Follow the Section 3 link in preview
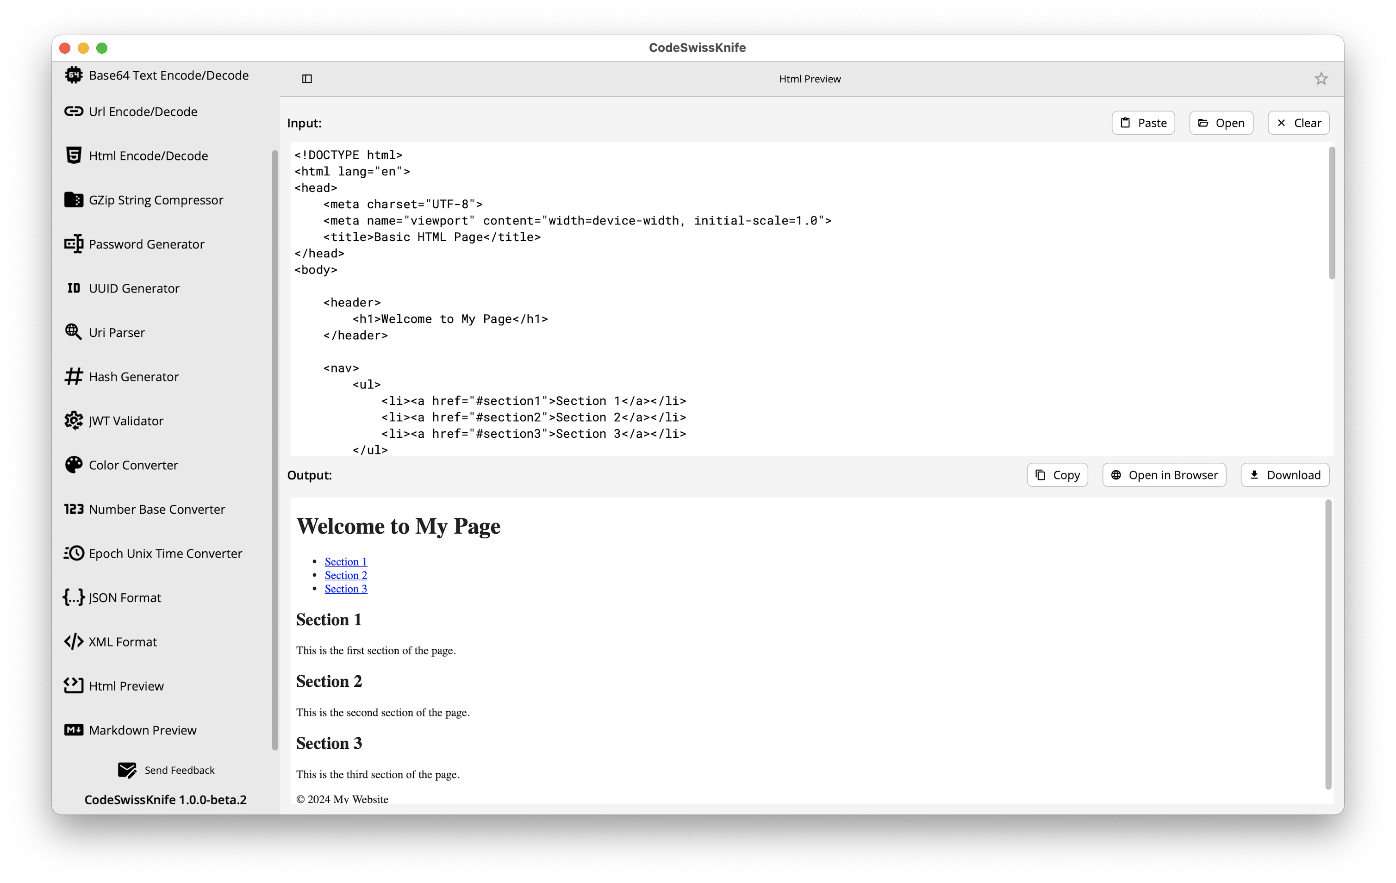Viewport: 1396px width, 883px height. click(345, 589)
